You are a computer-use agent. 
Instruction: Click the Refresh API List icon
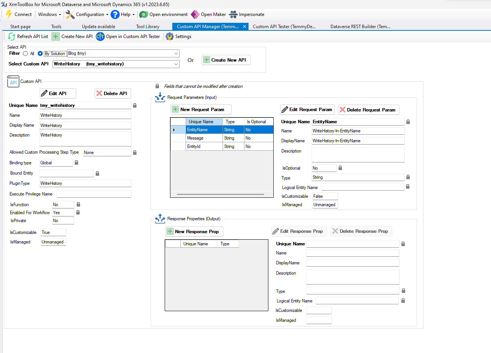pos(12,37)
